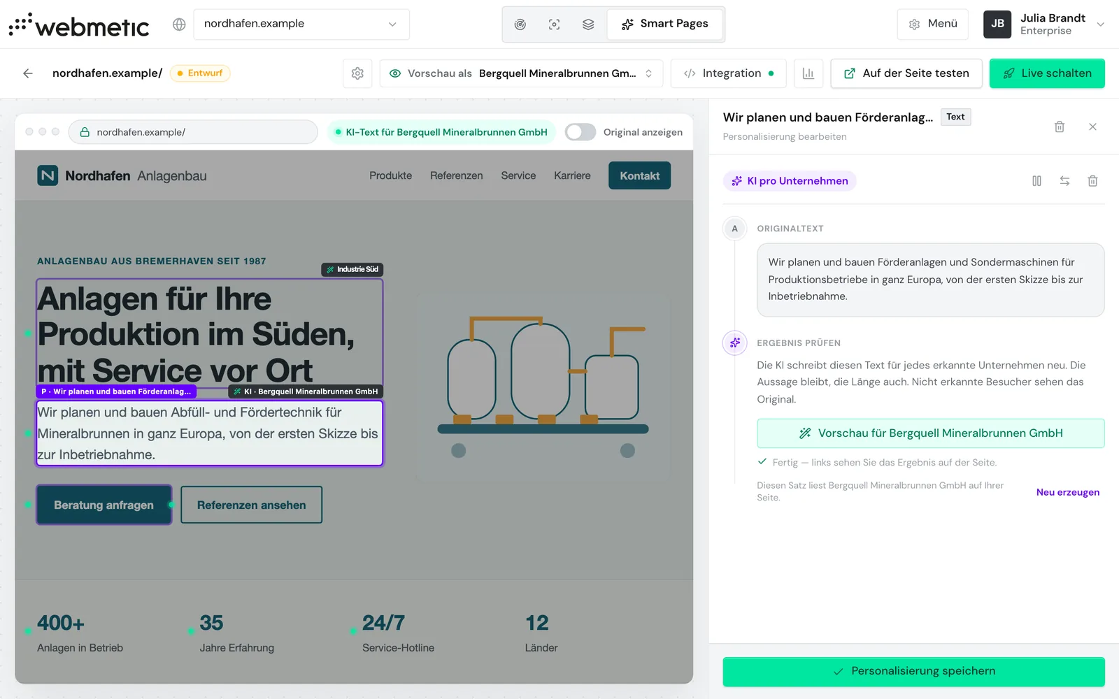Click the P · Wir planen und bauen label
1119x699 pixels.
coord(116,391)
